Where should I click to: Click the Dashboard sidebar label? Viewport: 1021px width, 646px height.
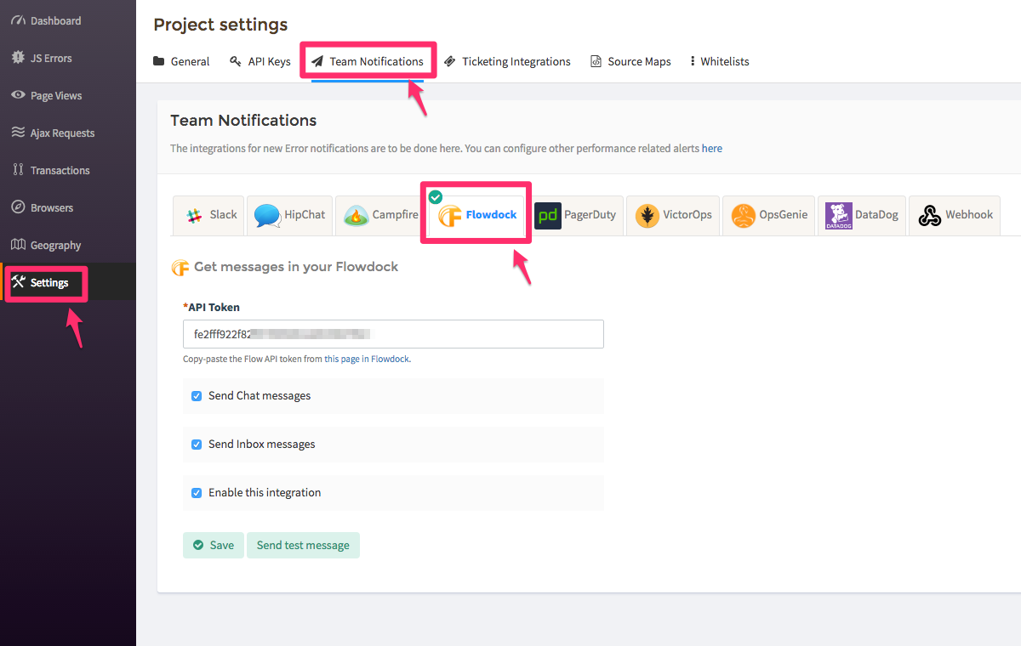pyautogui.click(x=56, y=20)
